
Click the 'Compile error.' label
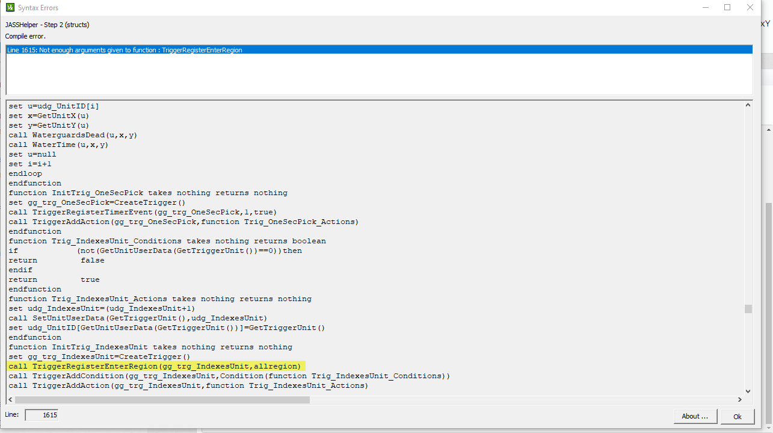[x=25, y=36]
